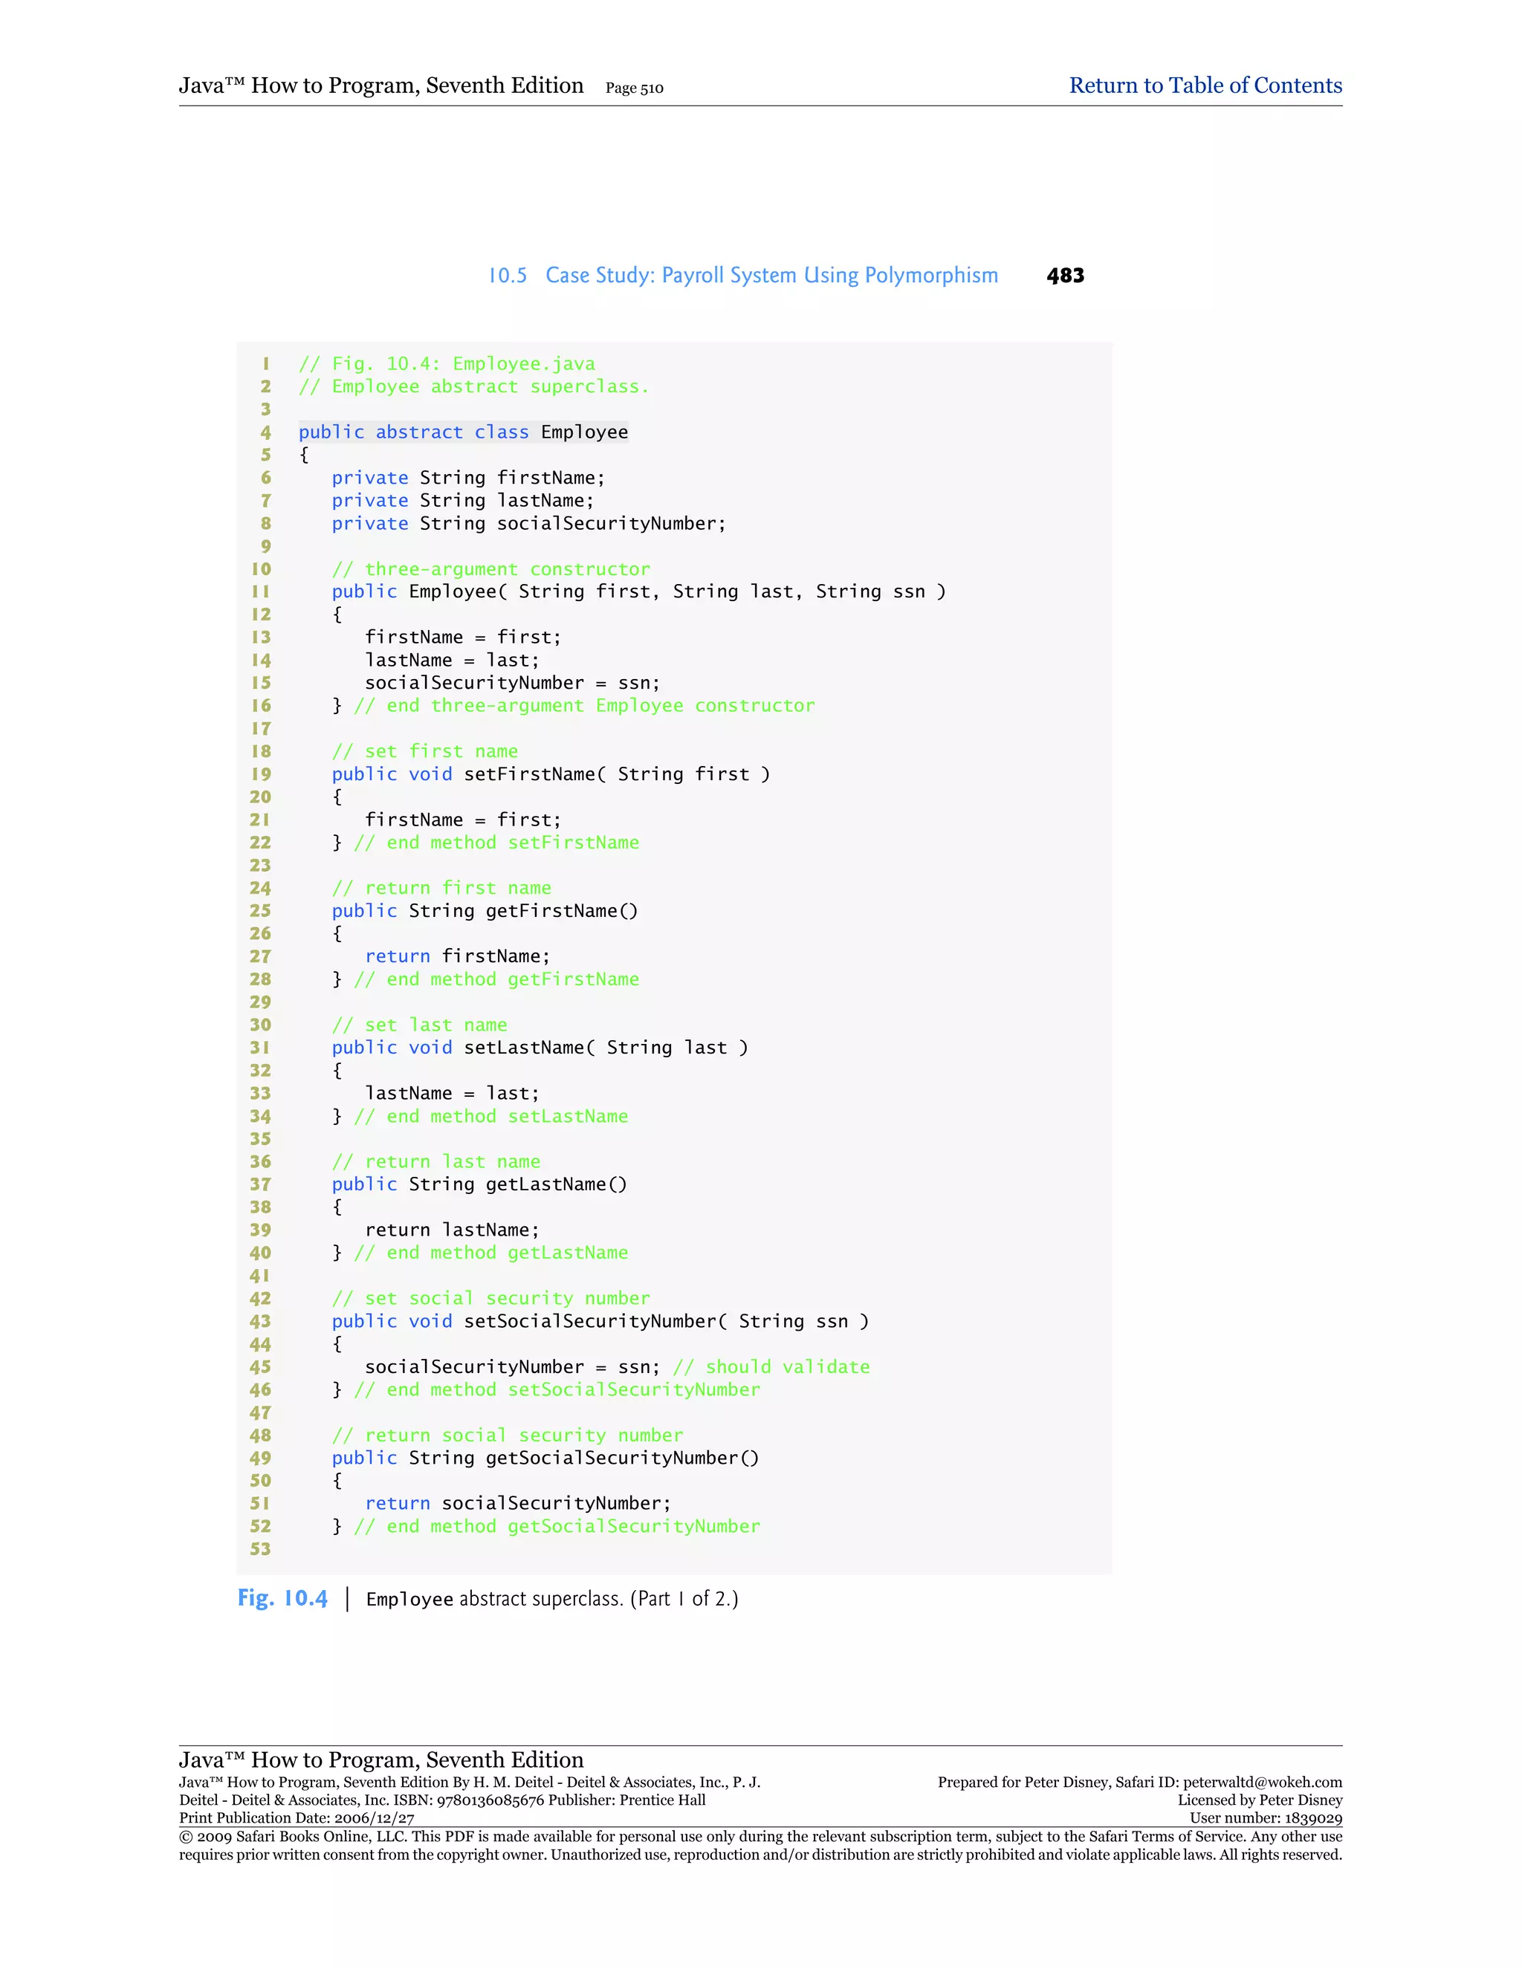
Task: Click the Fig. 10.4 caption label
Action: 282,1598
